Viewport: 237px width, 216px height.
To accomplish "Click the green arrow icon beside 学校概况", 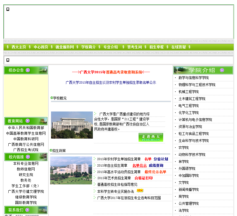I will [x=52, y=98].
